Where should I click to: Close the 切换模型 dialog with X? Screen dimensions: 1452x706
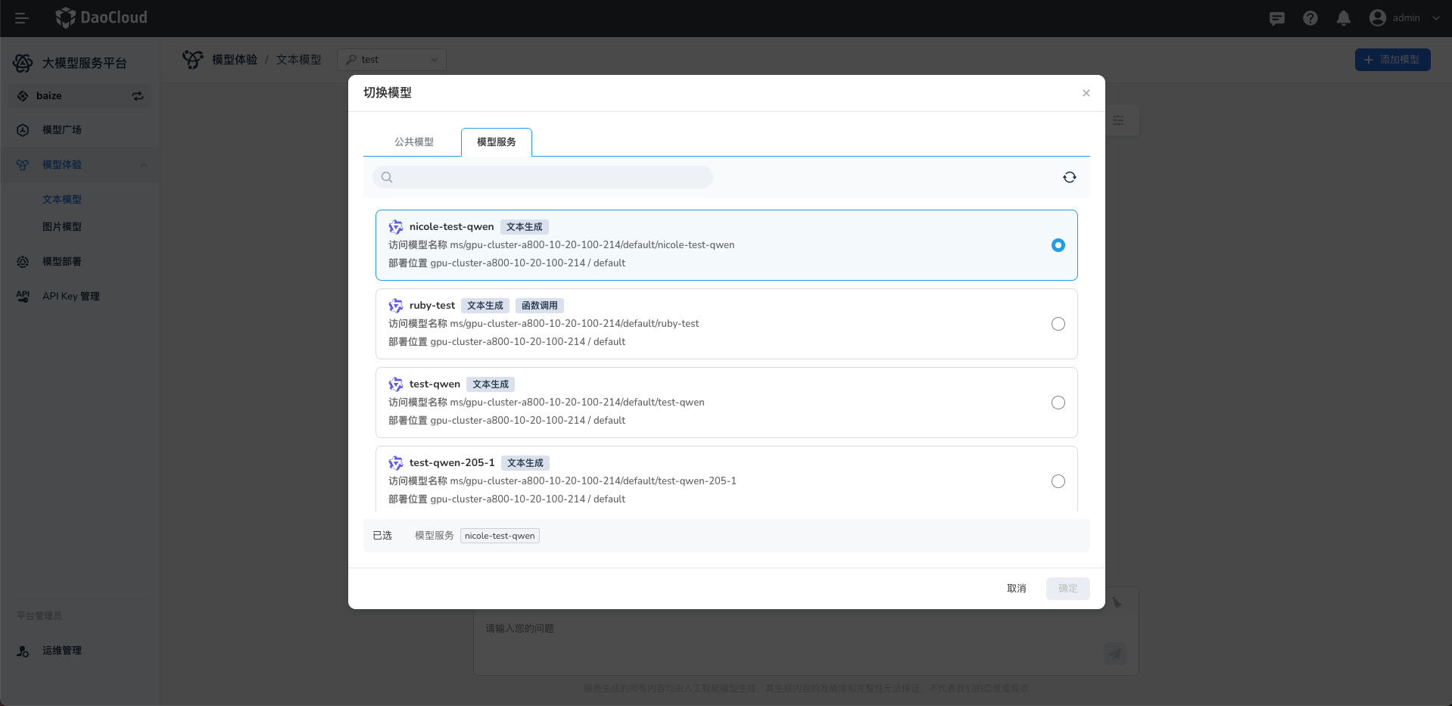1086,93
